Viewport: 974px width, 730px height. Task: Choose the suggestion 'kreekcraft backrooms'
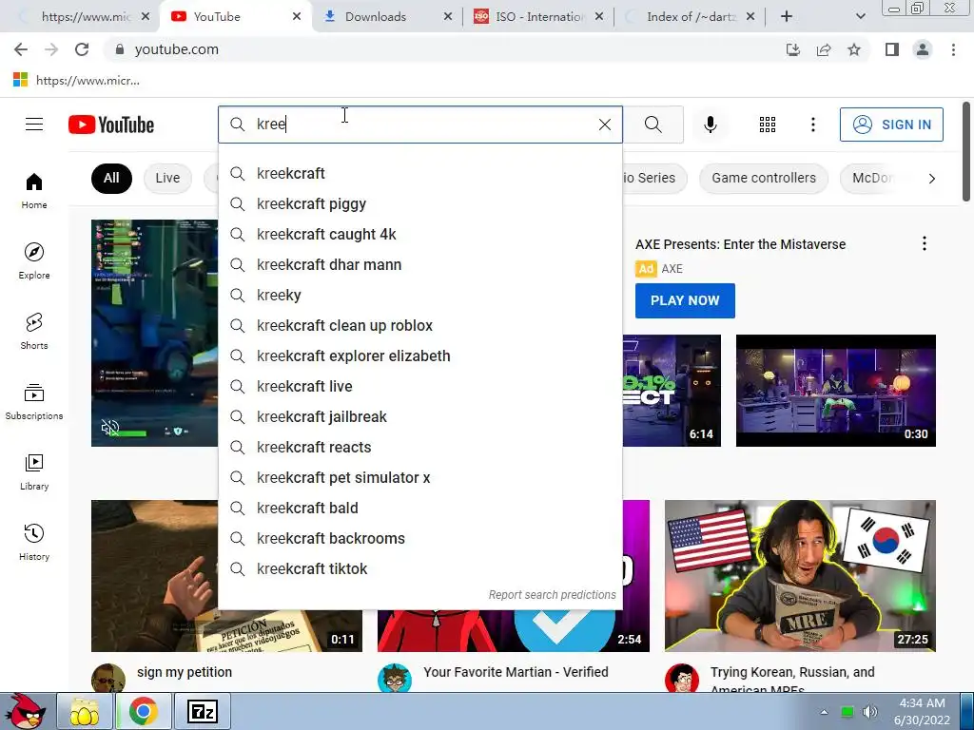pos(419,538)
